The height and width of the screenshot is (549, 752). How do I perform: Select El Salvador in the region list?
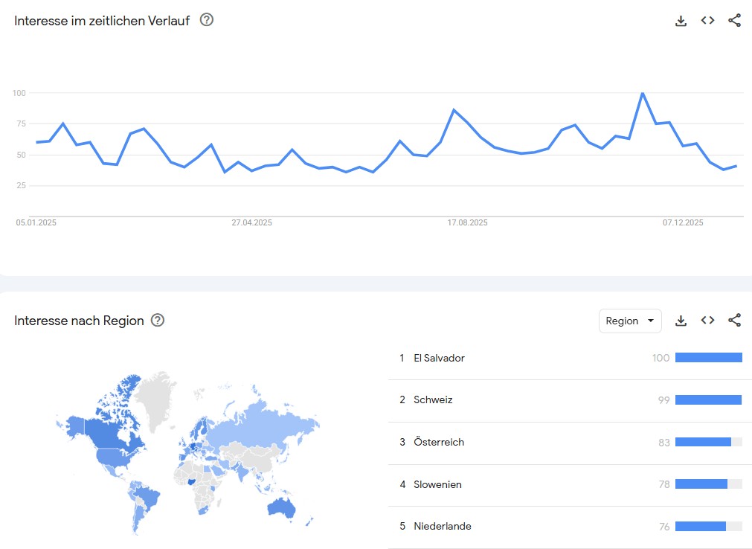click(x=439, y=358)
